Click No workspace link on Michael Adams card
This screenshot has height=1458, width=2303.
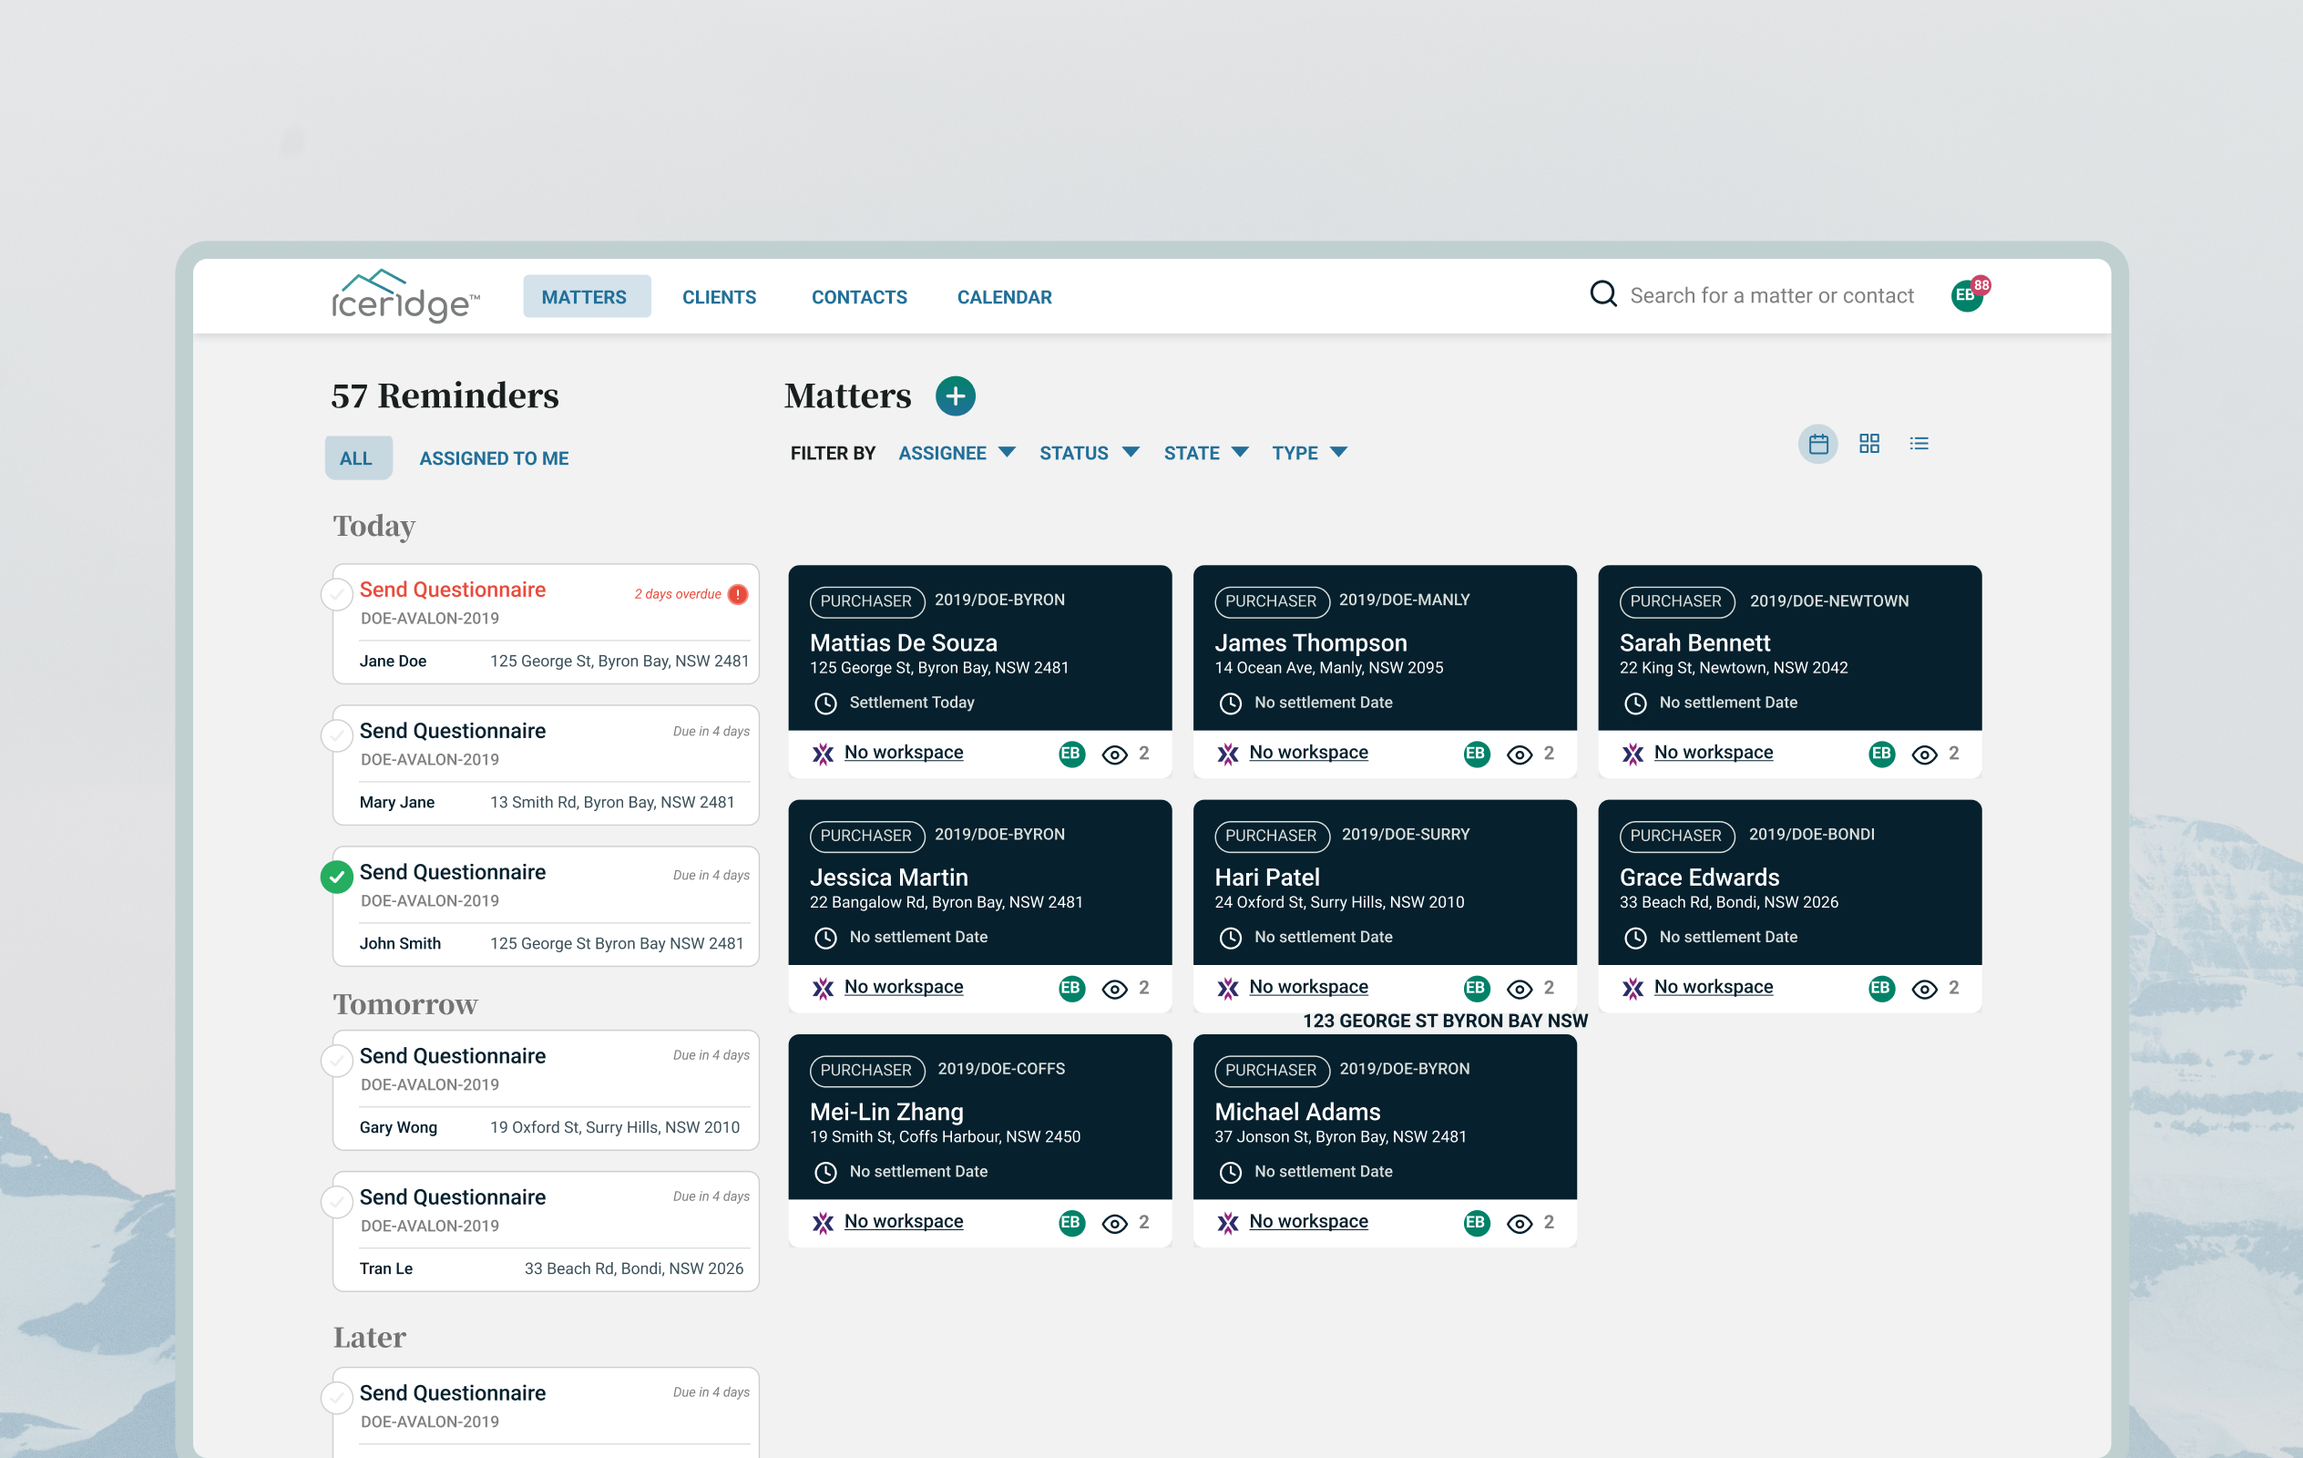[1307, 1222]
